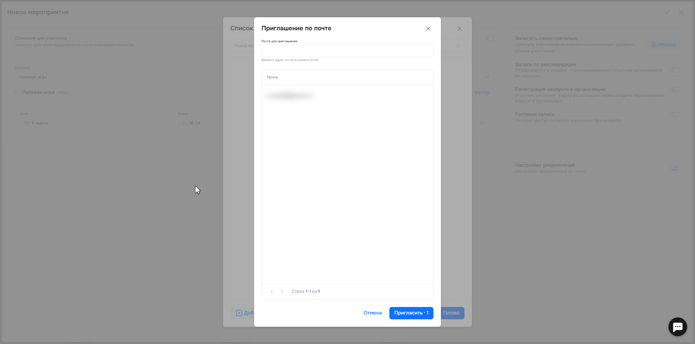Open the chat support widget
Viewport: 695px width, 344px height.
coord(677,327)
